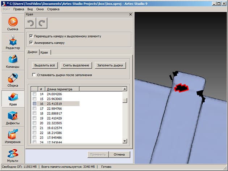The image size is (228, 171).
Task: Check the box for hole 18
Action: (x=34, y=113)
